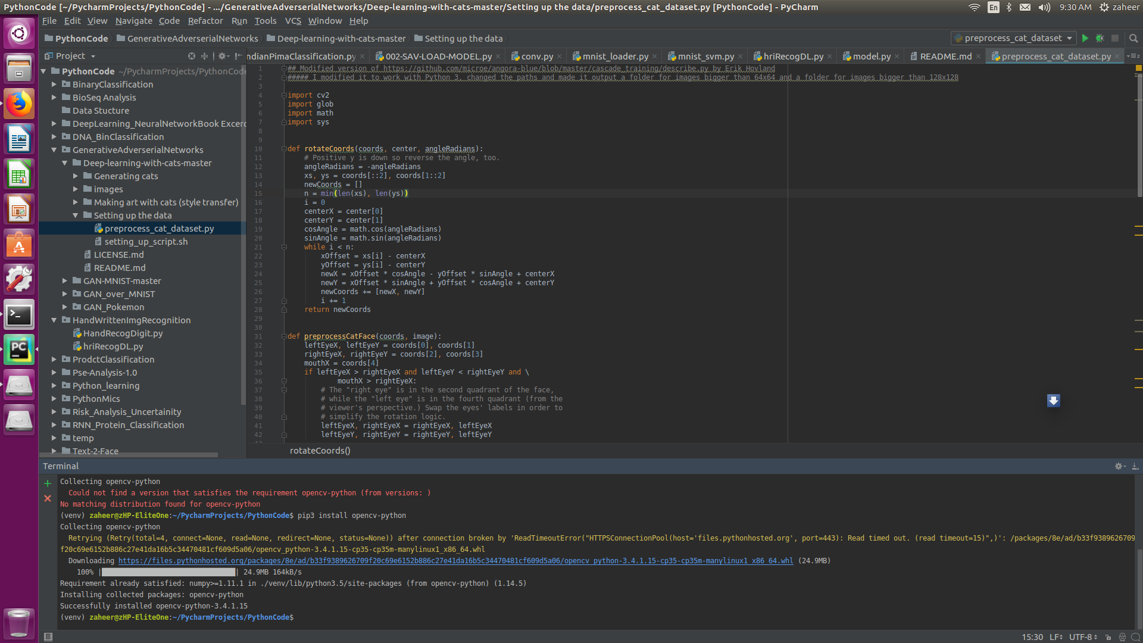Open the Stop button in toolbar
Screen dimensions: 1143x643
point(1115,39)
